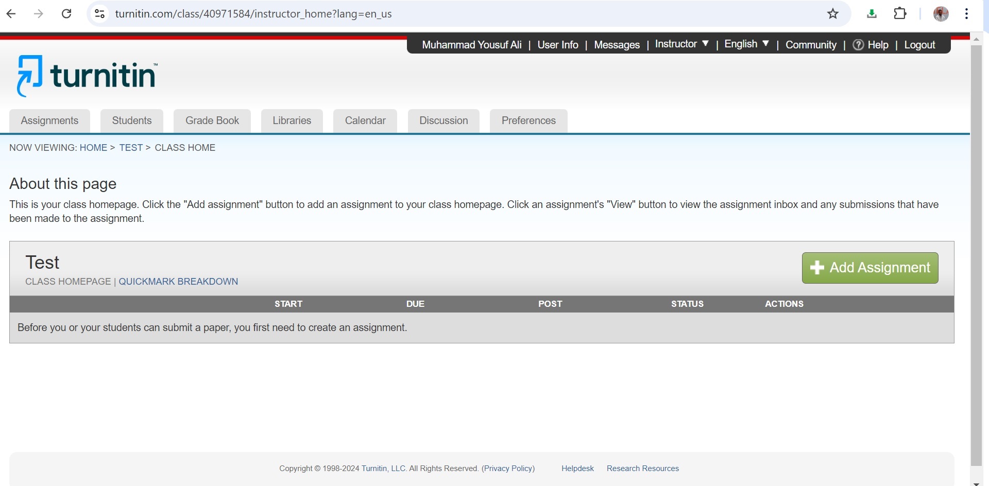Click the browser forward arrow
Viewport: 989px width, 486px height.
(39, 14)
